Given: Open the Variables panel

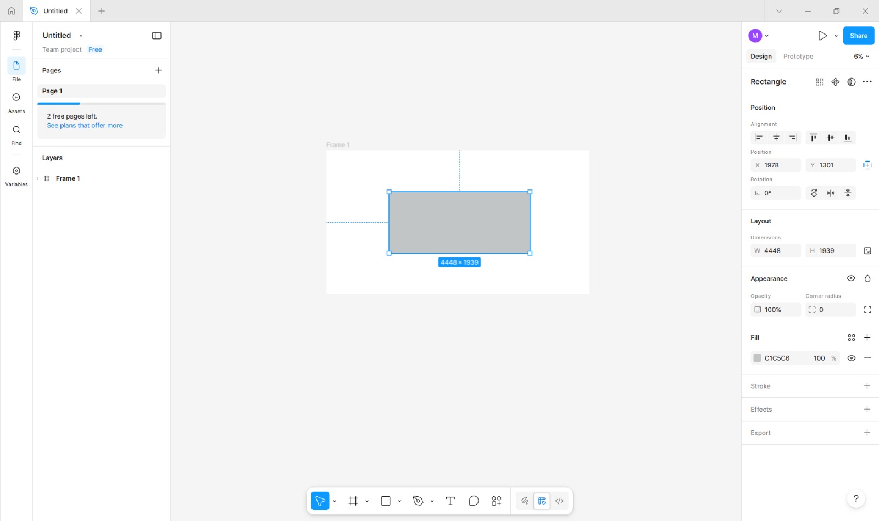Looking at the screenshot, I should tap(16, 175).
